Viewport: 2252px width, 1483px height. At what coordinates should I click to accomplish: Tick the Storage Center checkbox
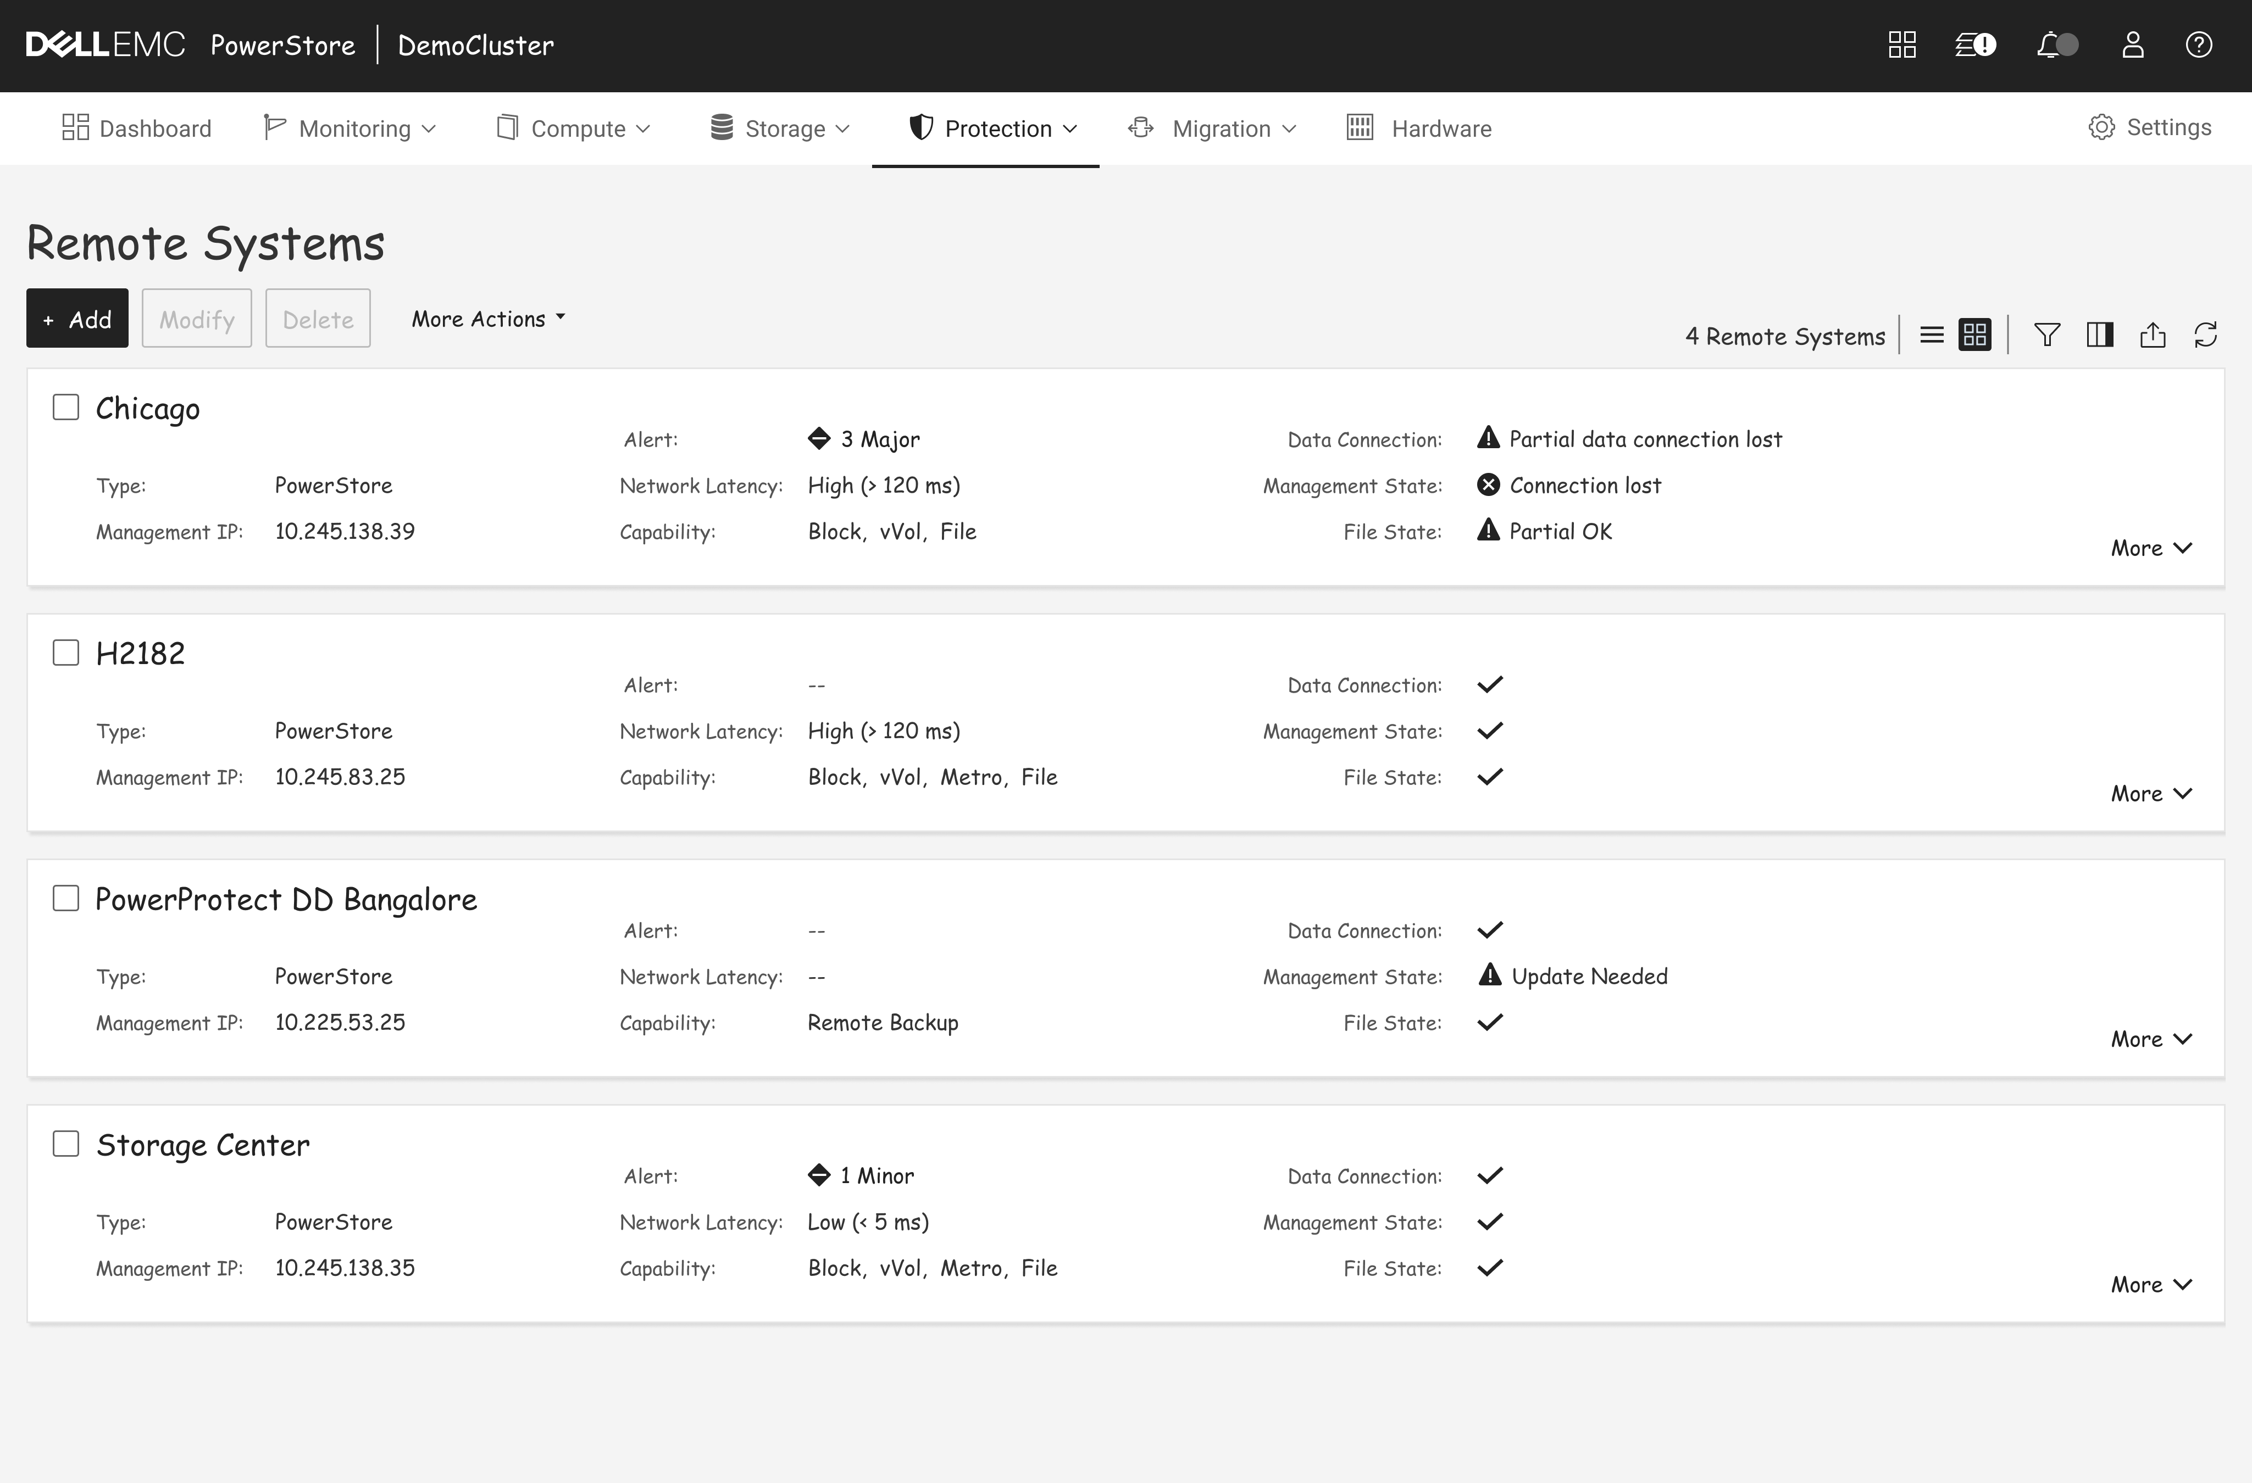pos(65,1144)
